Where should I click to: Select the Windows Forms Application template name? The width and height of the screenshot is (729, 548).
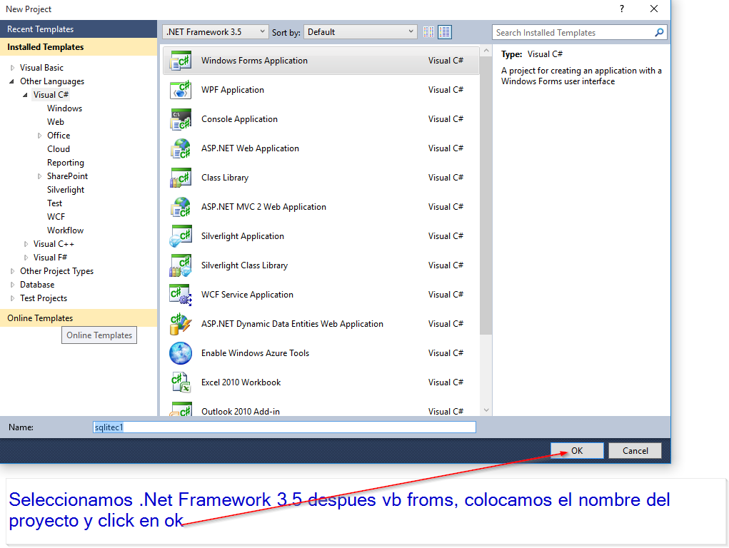pos(254,61)
